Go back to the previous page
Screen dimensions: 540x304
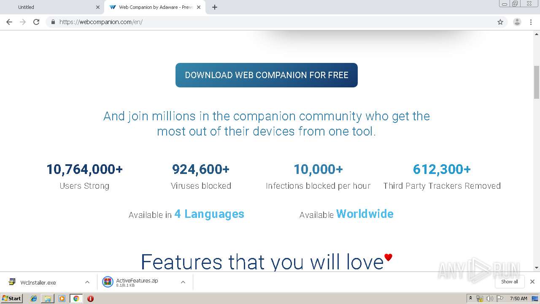coord(9,22)
